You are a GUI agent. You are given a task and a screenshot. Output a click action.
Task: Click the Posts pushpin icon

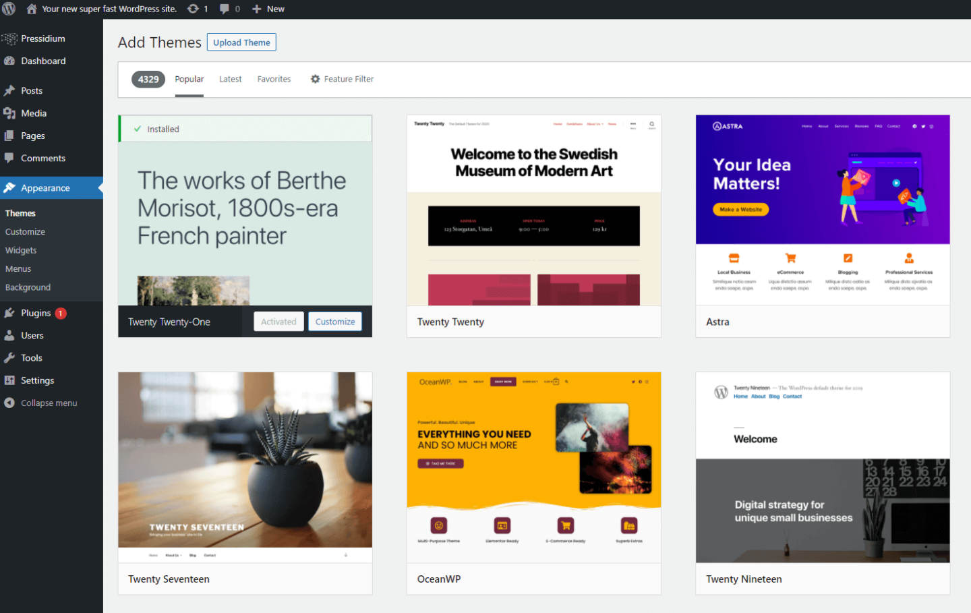[9, 90]
